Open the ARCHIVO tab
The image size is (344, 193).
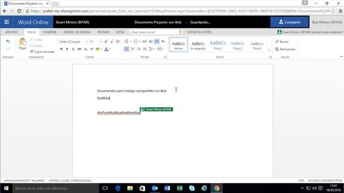(11, 32)
